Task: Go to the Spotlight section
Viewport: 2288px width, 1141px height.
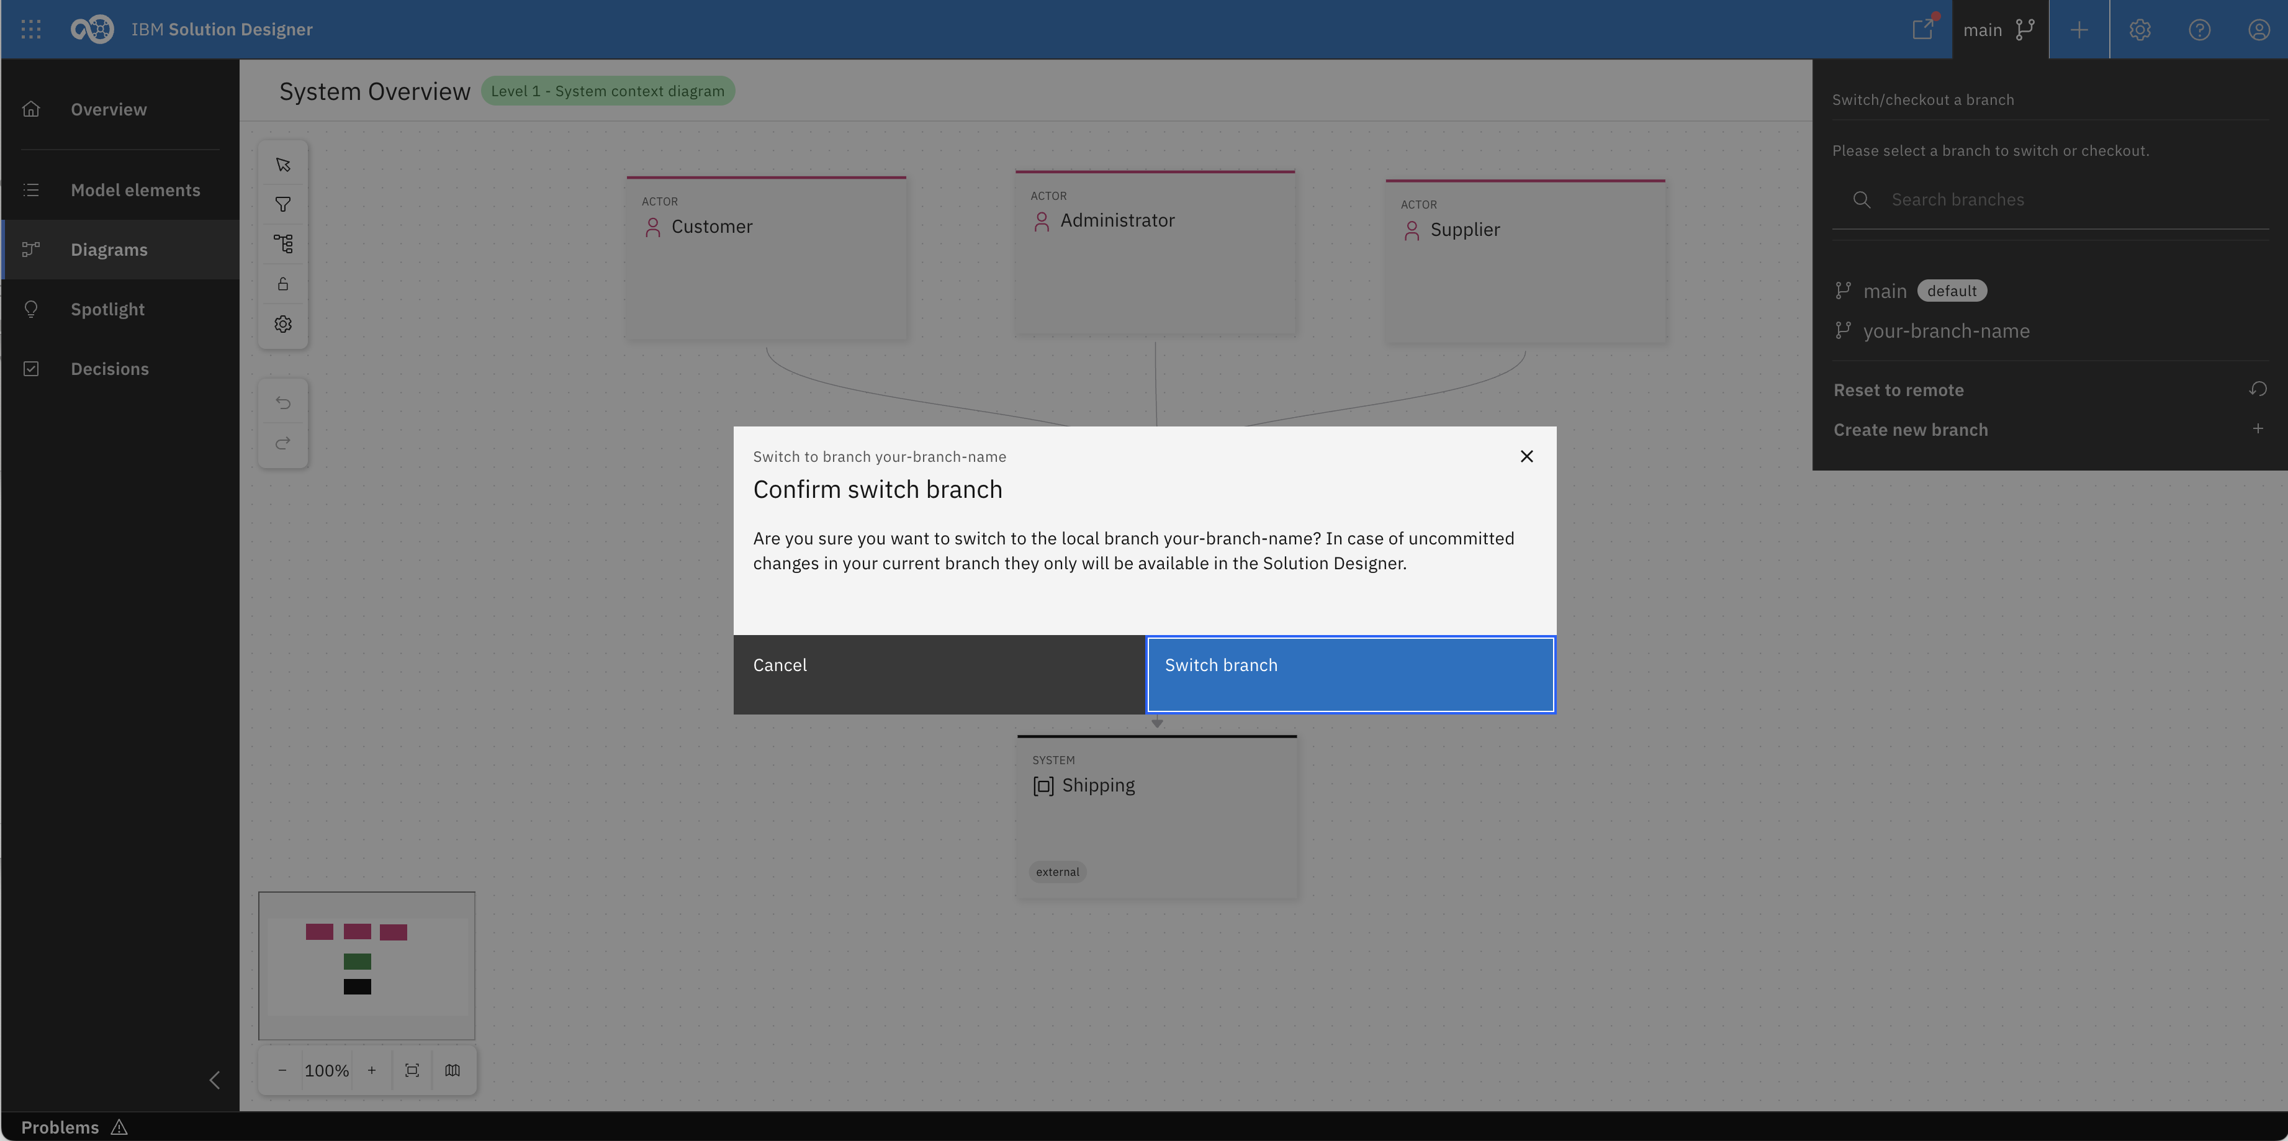Action: pos(107,309)
